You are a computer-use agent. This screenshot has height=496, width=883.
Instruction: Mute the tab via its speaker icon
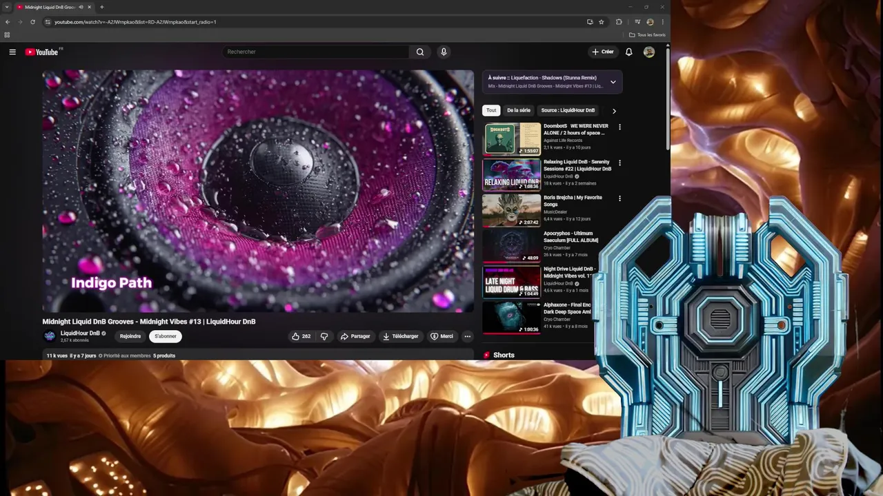81,7
